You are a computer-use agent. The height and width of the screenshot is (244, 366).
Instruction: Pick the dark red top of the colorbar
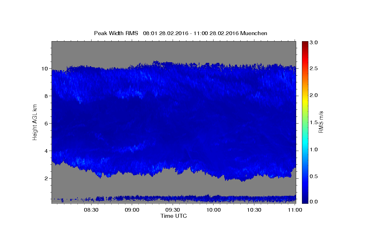point(305,43)
